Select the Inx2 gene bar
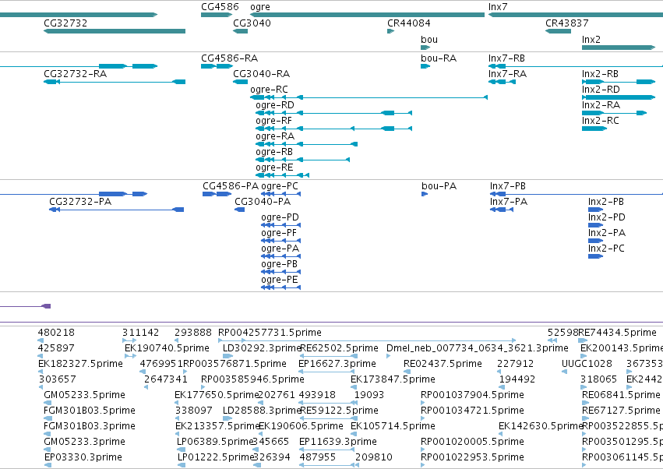Viewport: 663px width, 469px height. 619,48
